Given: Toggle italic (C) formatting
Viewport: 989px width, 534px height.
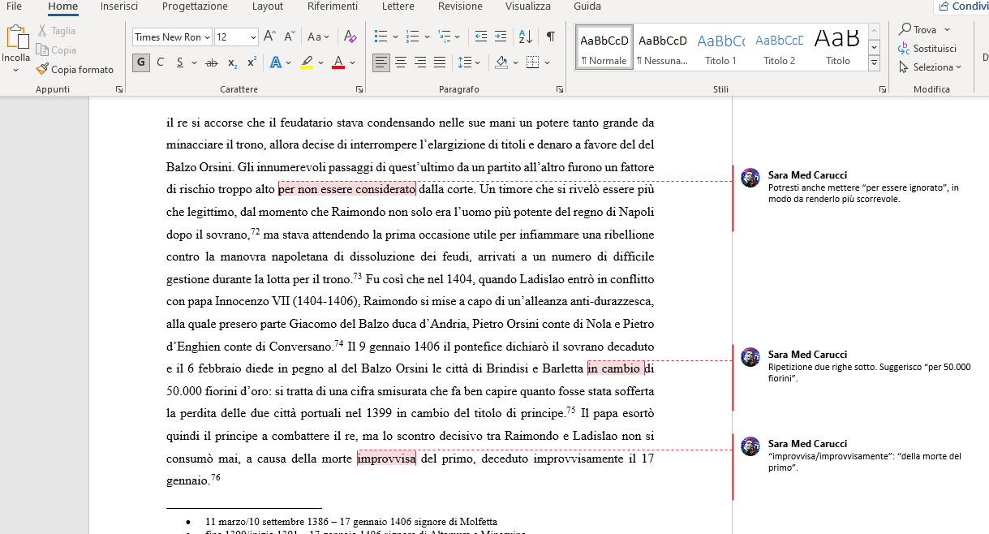Looking at the screenshot, I should (161, 62).
